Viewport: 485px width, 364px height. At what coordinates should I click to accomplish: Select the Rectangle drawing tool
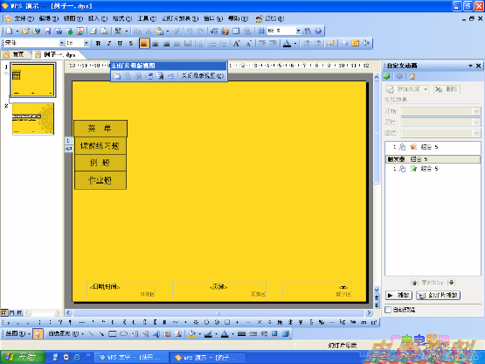tap(113, 333)
